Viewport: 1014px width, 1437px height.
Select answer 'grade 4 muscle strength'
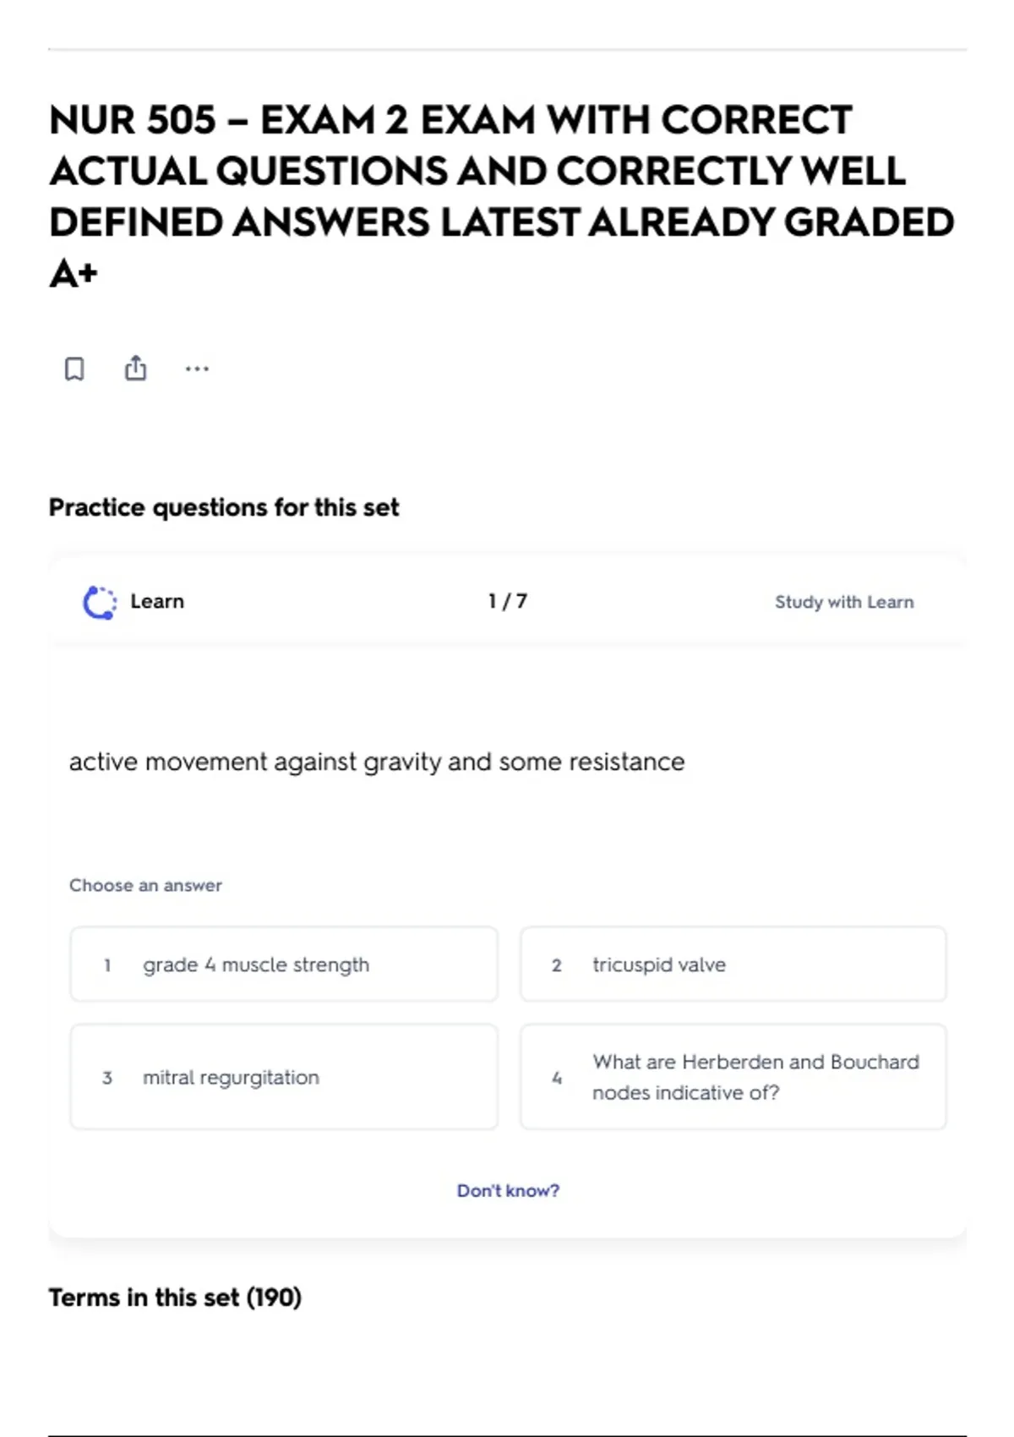pos(284,964)
